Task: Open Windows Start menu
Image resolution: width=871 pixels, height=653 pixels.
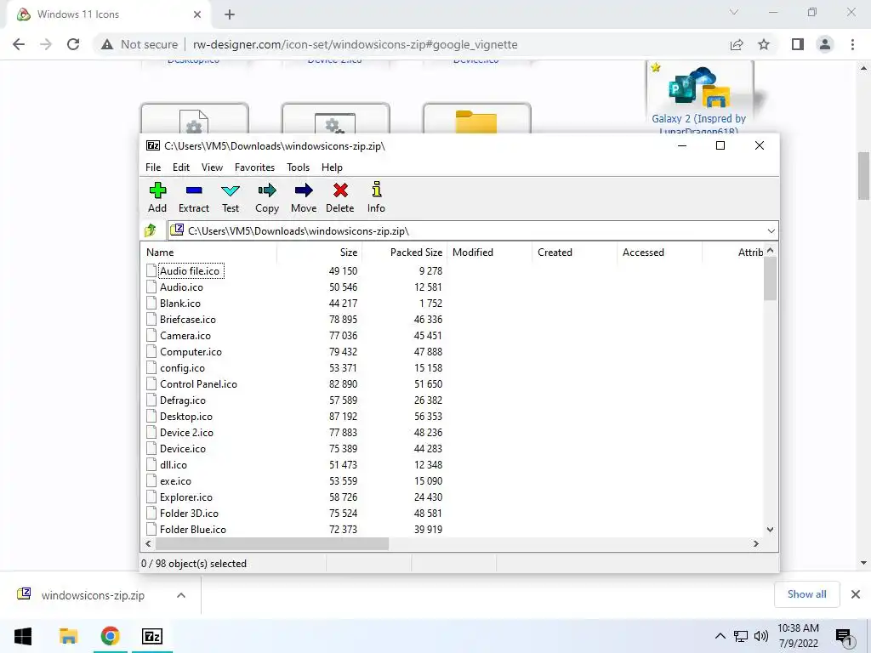Action: 23,636
